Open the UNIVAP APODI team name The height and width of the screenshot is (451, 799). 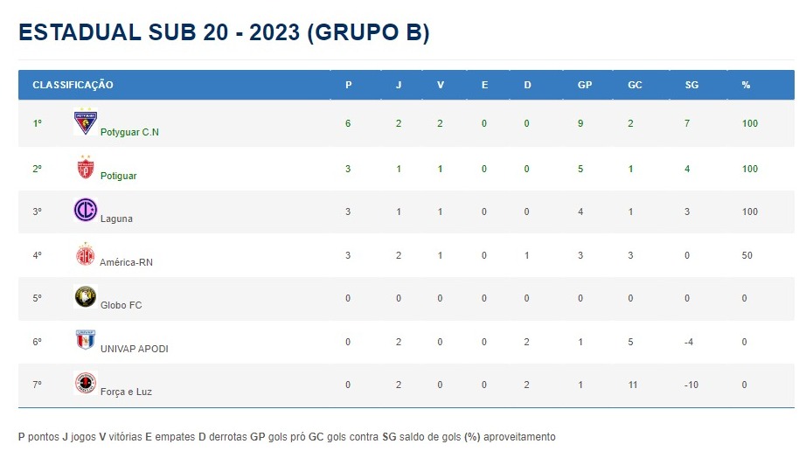[x=134, y=349]
